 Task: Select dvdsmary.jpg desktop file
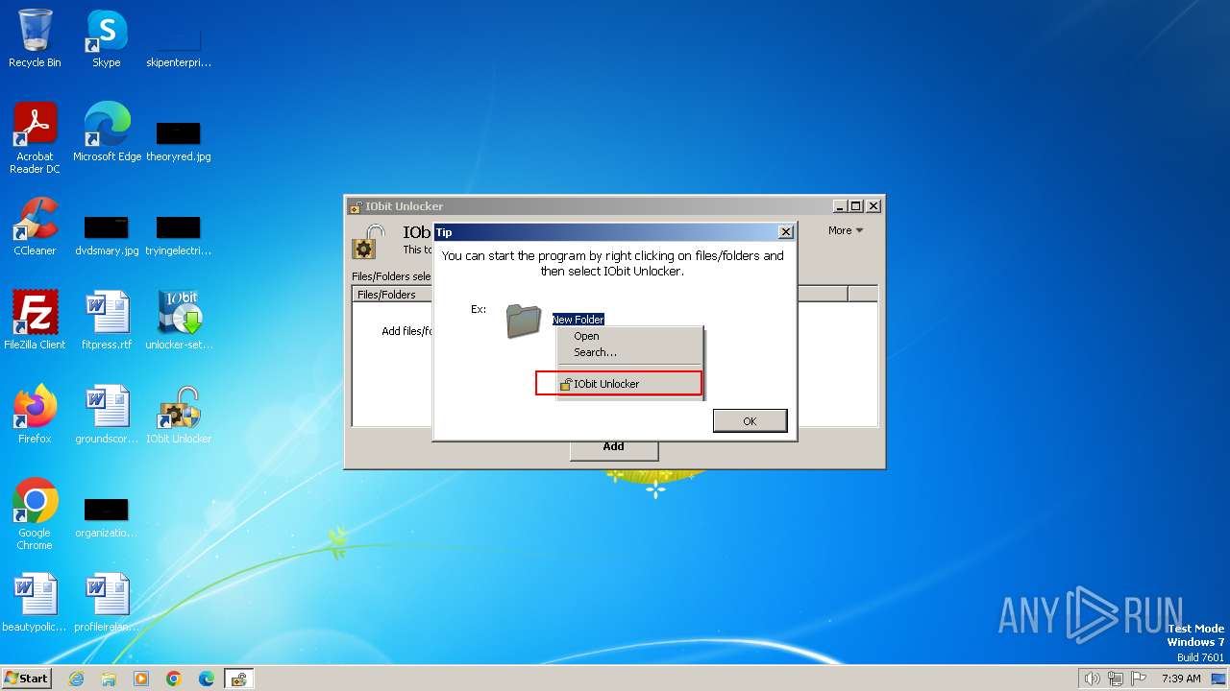click(x=107, y=233)
